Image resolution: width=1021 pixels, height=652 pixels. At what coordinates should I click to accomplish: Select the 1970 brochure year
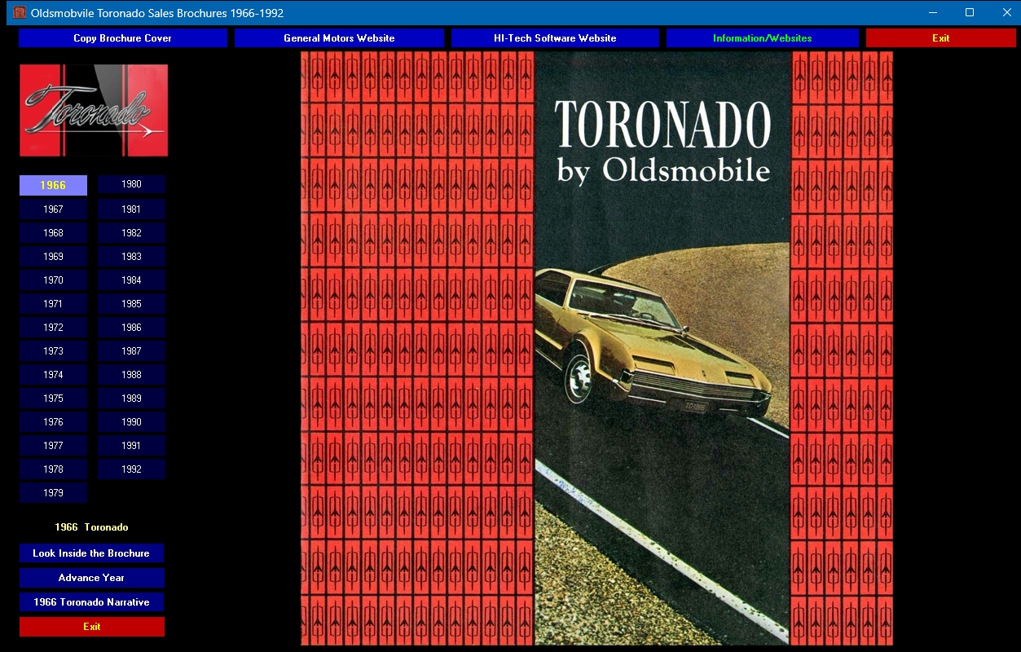point(53,280)
